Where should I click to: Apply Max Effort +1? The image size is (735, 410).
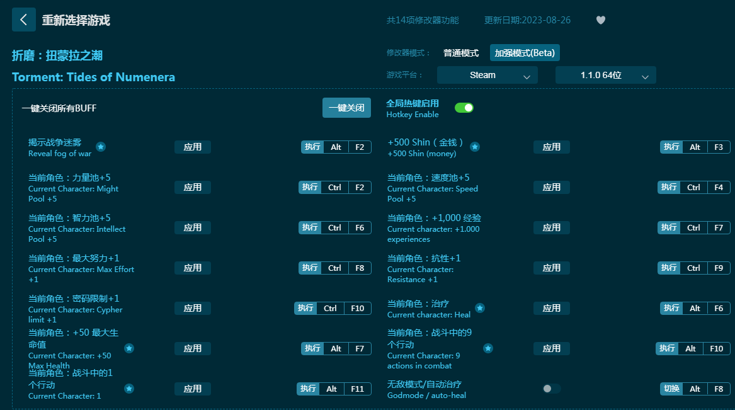(193, 268)
